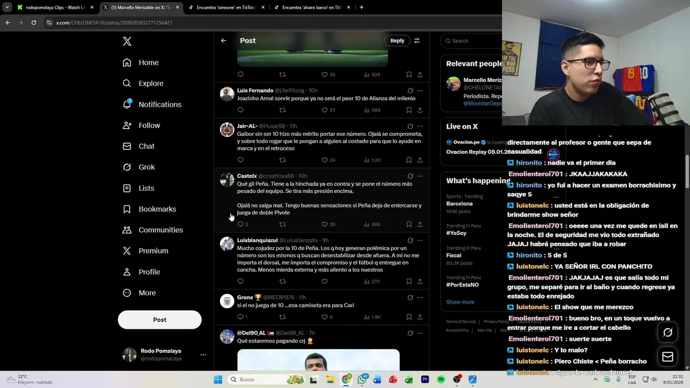Expand the More menu in sidebar
Viewport: 690px width, 388px height.
139,293
